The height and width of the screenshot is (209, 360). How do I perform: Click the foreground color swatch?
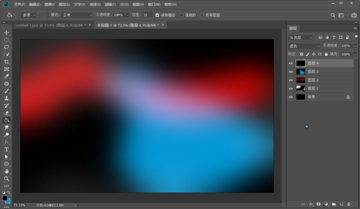(5, 198)
